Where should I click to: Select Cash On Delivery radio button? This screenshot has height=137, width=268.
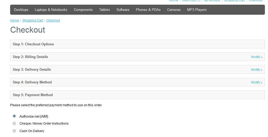pyautogui.click(x=14, y=131)
